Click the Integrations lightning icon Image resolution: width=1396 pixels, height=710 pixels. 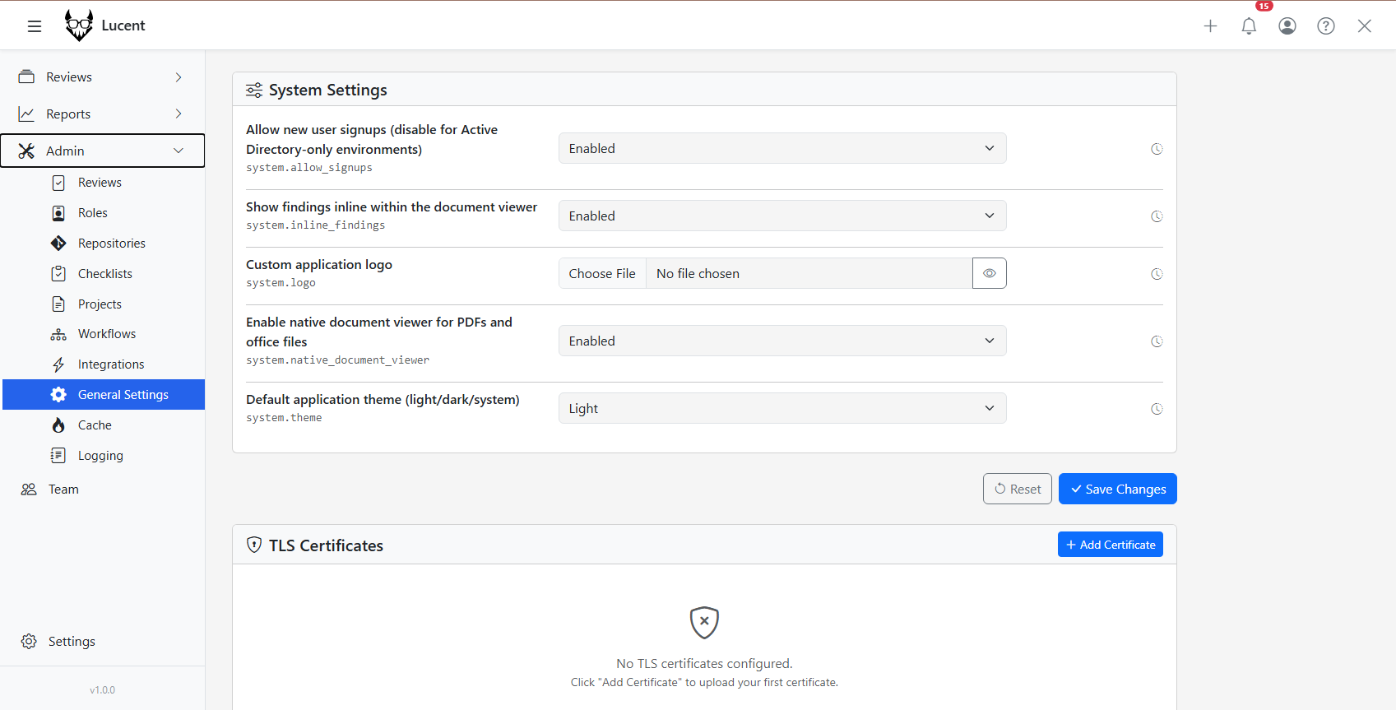click(58, 364)
